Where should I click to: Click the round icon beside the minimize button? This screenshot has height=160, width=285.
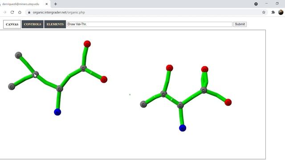256,4
